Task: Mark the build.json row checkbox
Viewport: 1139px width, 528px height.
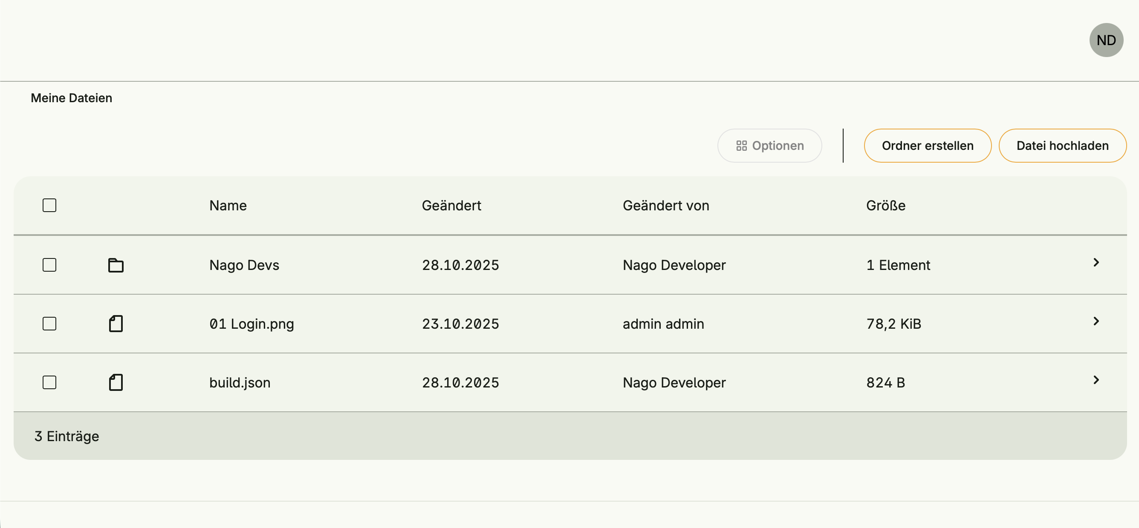Action: pos(49,383)
